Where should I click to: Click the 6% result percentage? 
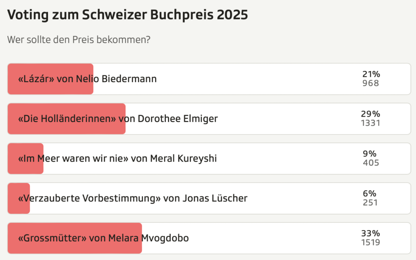tap(370, 193)
